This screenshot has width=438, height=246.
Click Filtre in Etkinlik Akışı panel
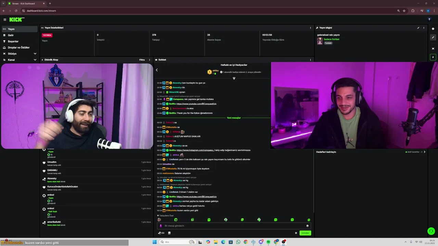142,60
